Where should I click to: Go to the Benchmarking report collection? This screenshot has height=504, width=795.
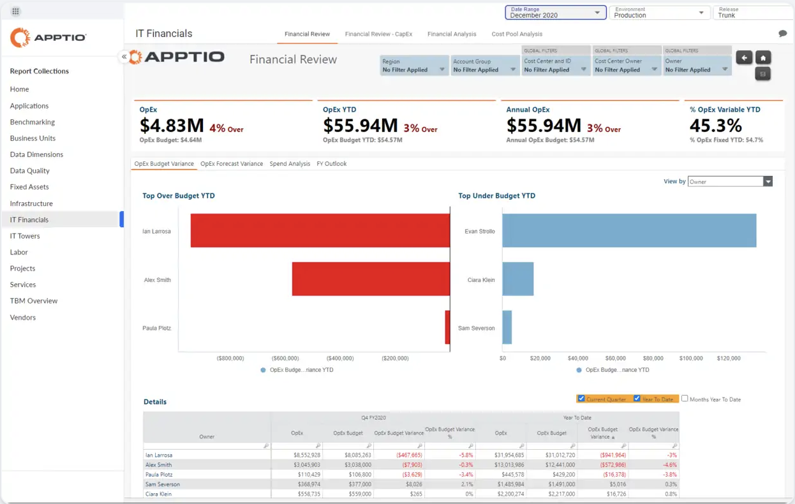(x=33, y=122)
